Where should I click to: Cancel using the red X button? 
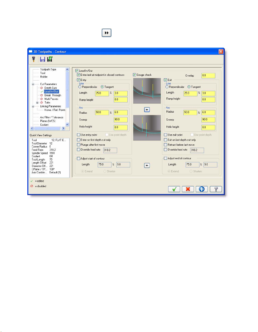(x=188, y=189)
